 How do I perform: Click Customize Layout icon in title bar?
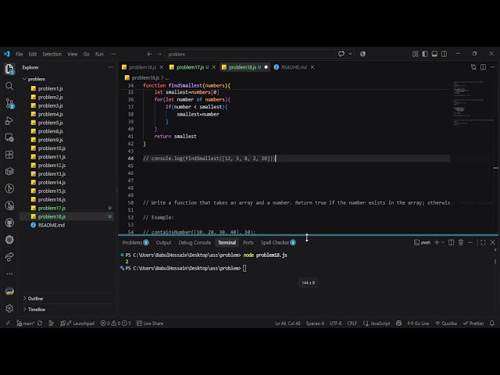pos(415,54)
